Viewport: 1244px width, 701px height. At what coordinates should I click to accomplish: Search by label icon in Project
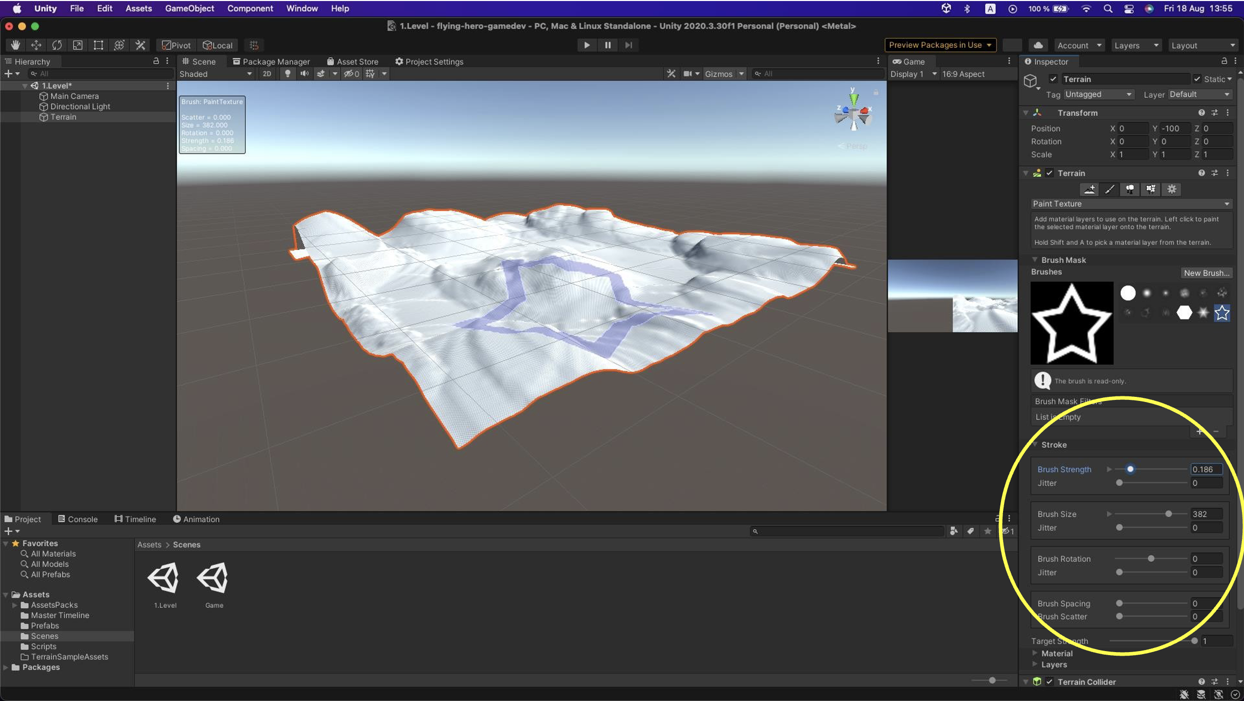coord(971,531)
